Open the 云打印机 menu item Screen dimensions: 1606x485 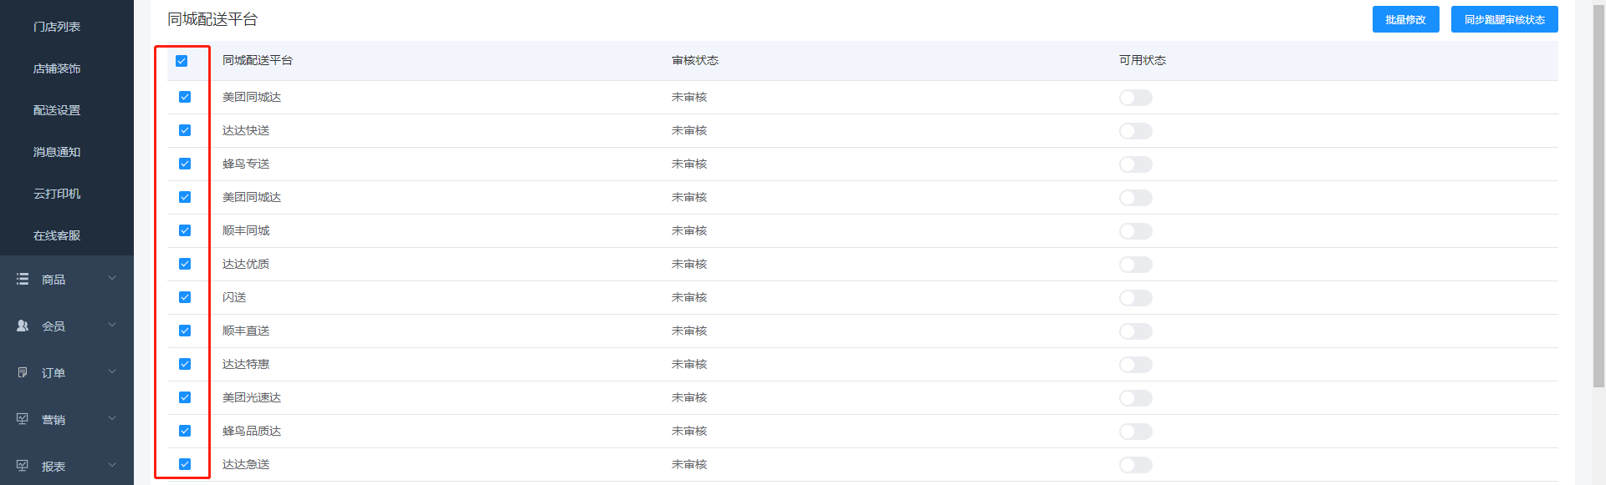tap(57, 194)
